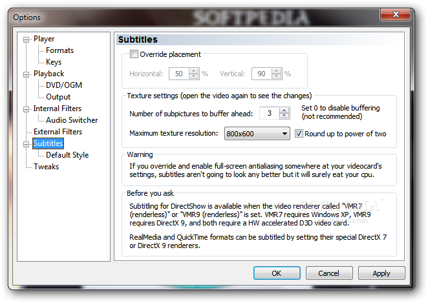The image size is (428, 303).
Task: Collapse the Internal Filters tree node
Action: click(27, 109)
